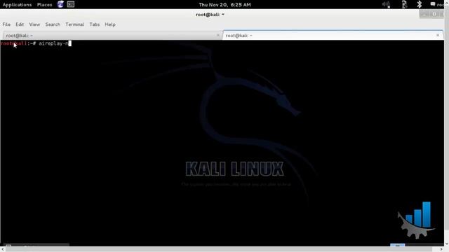This screenshot has height=252, width=449.
Task: Switch to the first root@kali terminal tab
Action: pos(112,36)
